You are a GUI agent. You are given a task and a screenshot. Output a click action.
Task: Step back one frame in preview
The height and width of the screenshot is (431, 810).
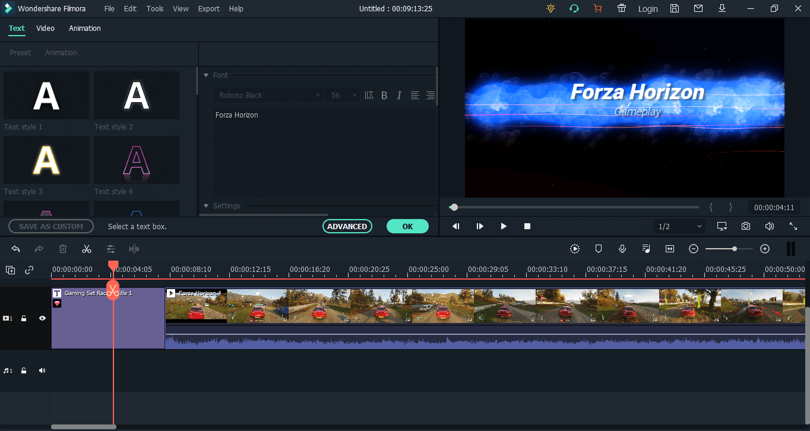click(x=456, y=226)
